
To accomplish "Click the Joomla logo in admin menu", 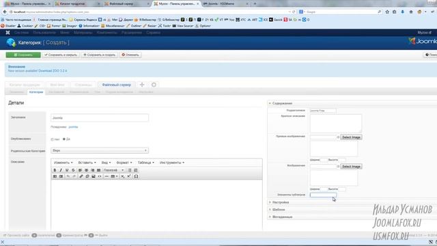I will pyautogui.click(x=8, y=33).
